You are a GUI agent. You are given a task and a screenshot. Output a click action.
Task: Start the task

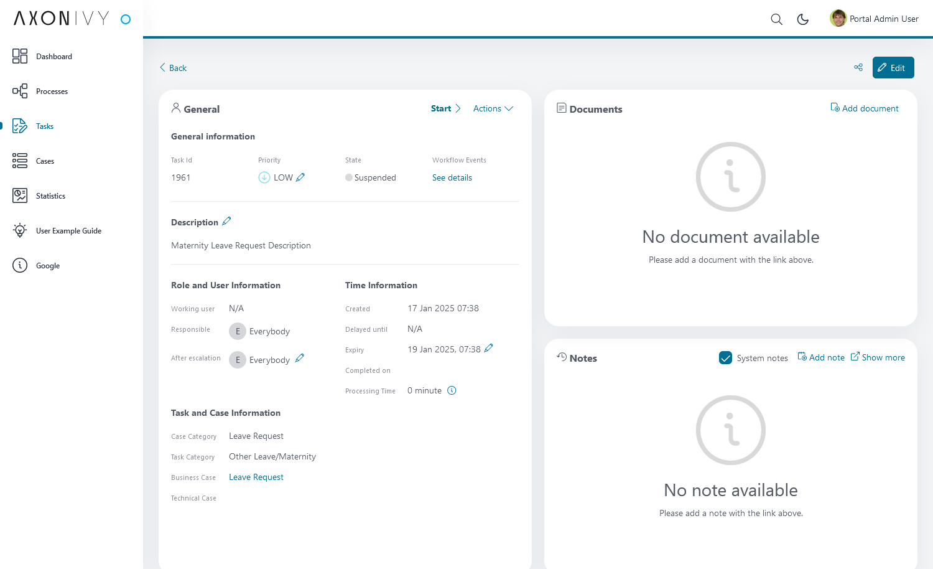tap(445, 109)
